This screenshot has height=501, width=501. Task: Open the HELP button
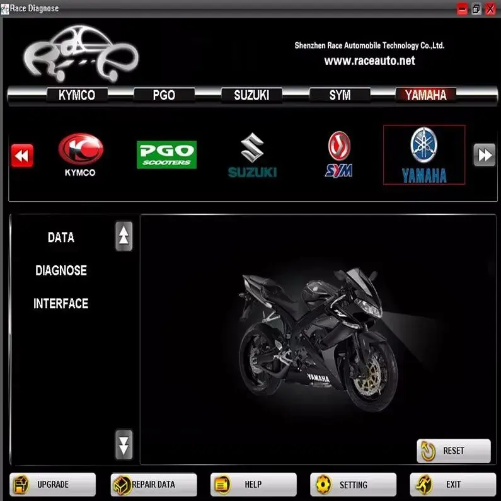253,485
